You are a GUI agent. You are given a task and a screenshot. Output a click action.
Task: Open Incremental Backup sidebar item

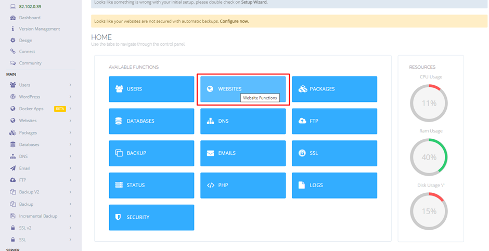[38, 216]
